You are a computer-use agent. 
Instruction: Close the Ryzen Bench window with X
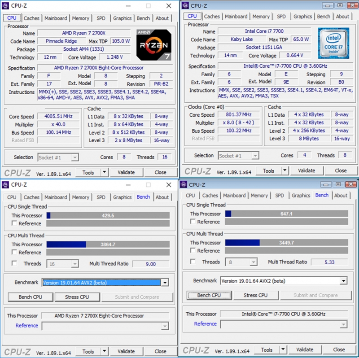[169, 185]
